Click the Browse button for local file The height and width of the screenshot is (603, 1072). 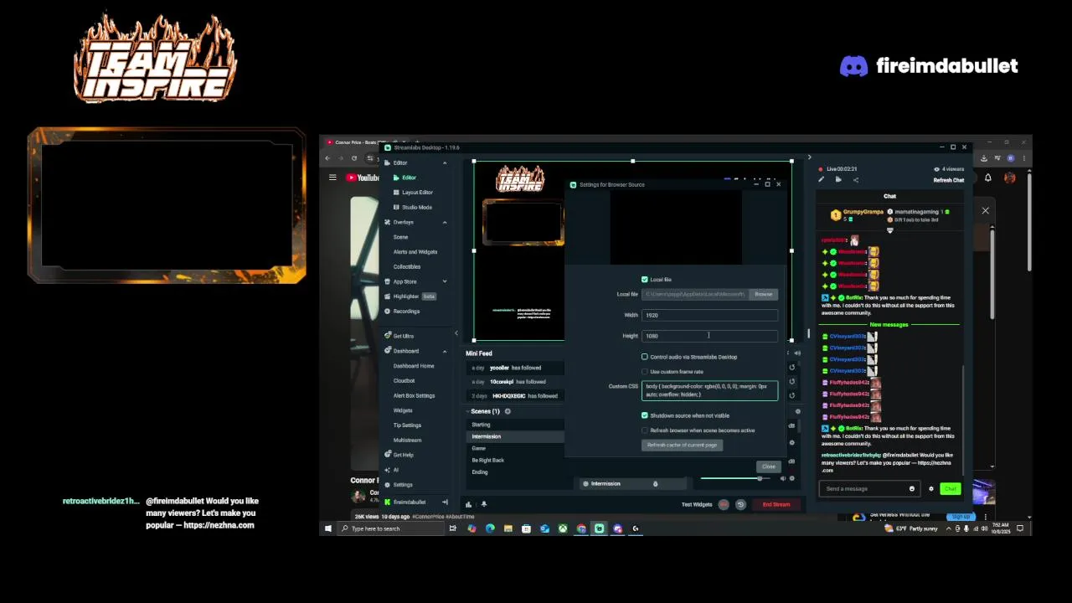point(764,294)
